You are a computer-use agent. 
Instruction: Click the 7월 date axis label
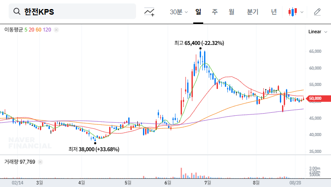pos(208,183)
